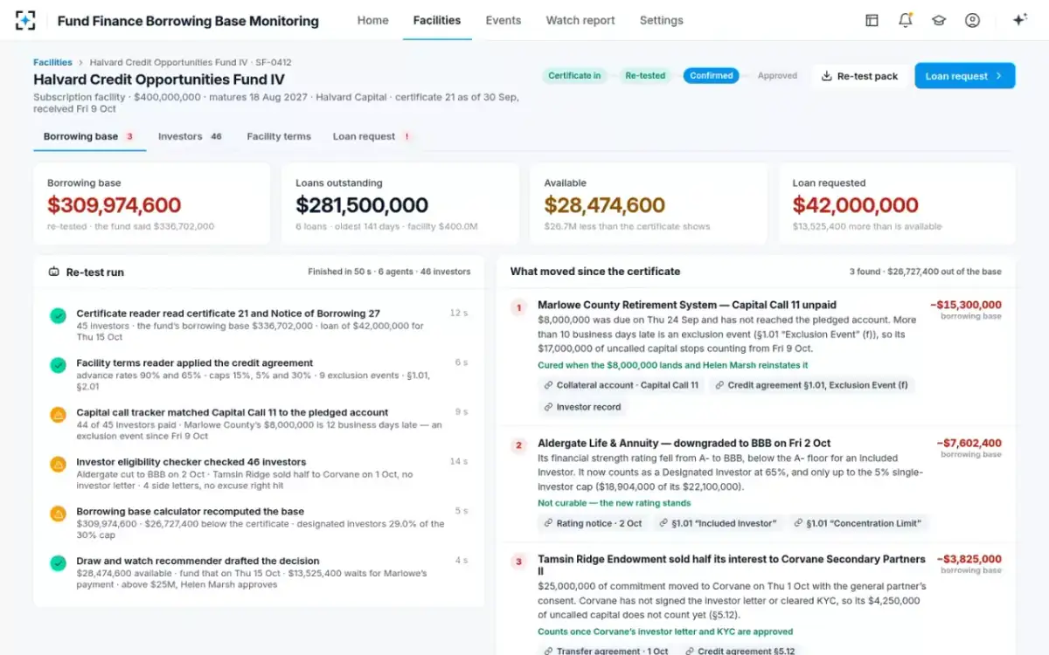Click warning icon for Capital call tracker

pos(58,415)
